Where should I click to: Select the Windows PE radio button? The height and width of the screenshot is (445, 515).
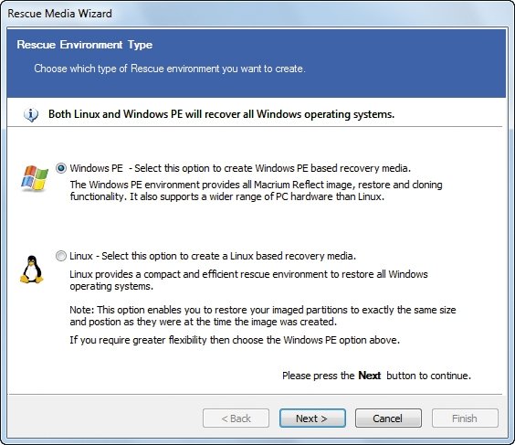[x=61, y=168]
